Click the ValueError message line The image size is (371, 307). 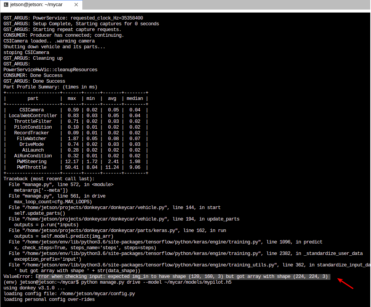click(166, 276)
